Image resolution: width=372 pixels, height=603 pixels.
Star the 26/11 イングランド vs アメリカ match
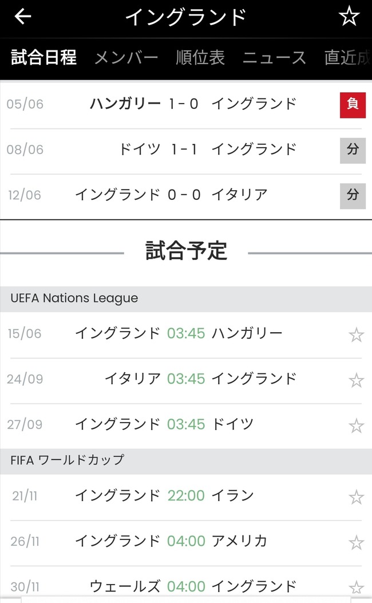[356, 542]
